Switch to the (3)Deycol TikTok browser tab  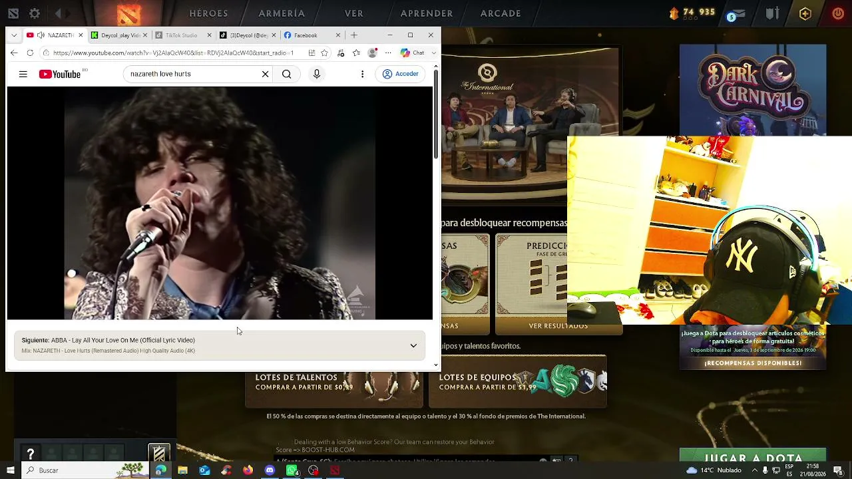pyautogui.click(x=248, y=35)
